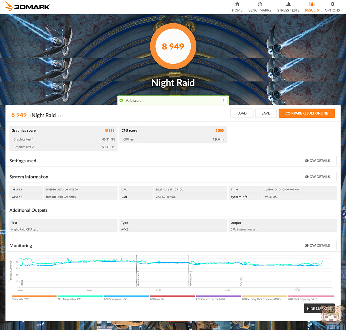
Task: Open the Benchmarks gauge icon
Action: click(259, 4)
